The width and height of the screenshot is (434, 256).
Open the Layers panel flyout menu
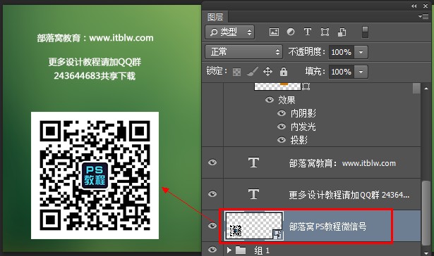pyautogui.click(x=423, y=17)
